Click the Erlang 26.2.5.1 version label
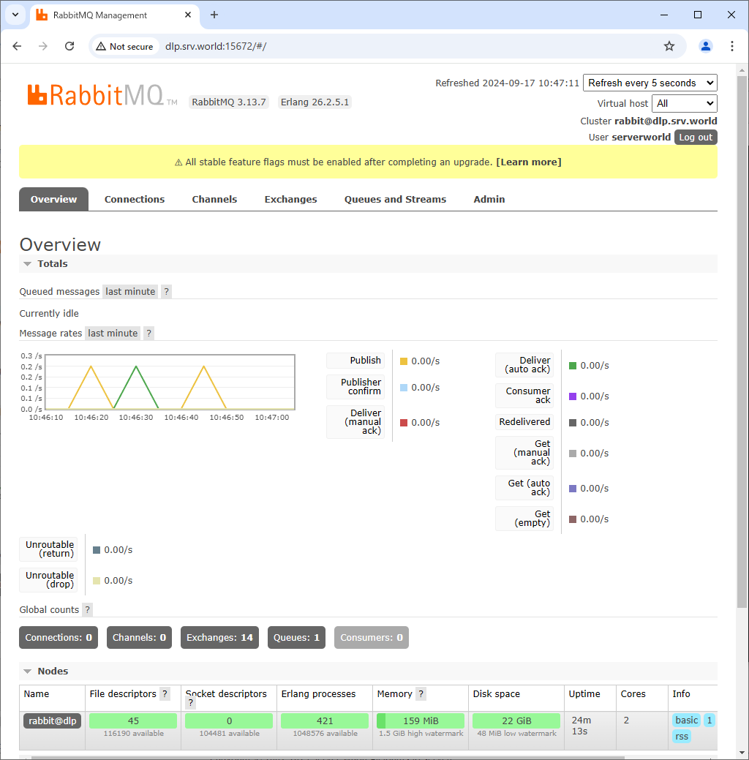This screenshot has height=760, width=749. [x=315, y=102]
